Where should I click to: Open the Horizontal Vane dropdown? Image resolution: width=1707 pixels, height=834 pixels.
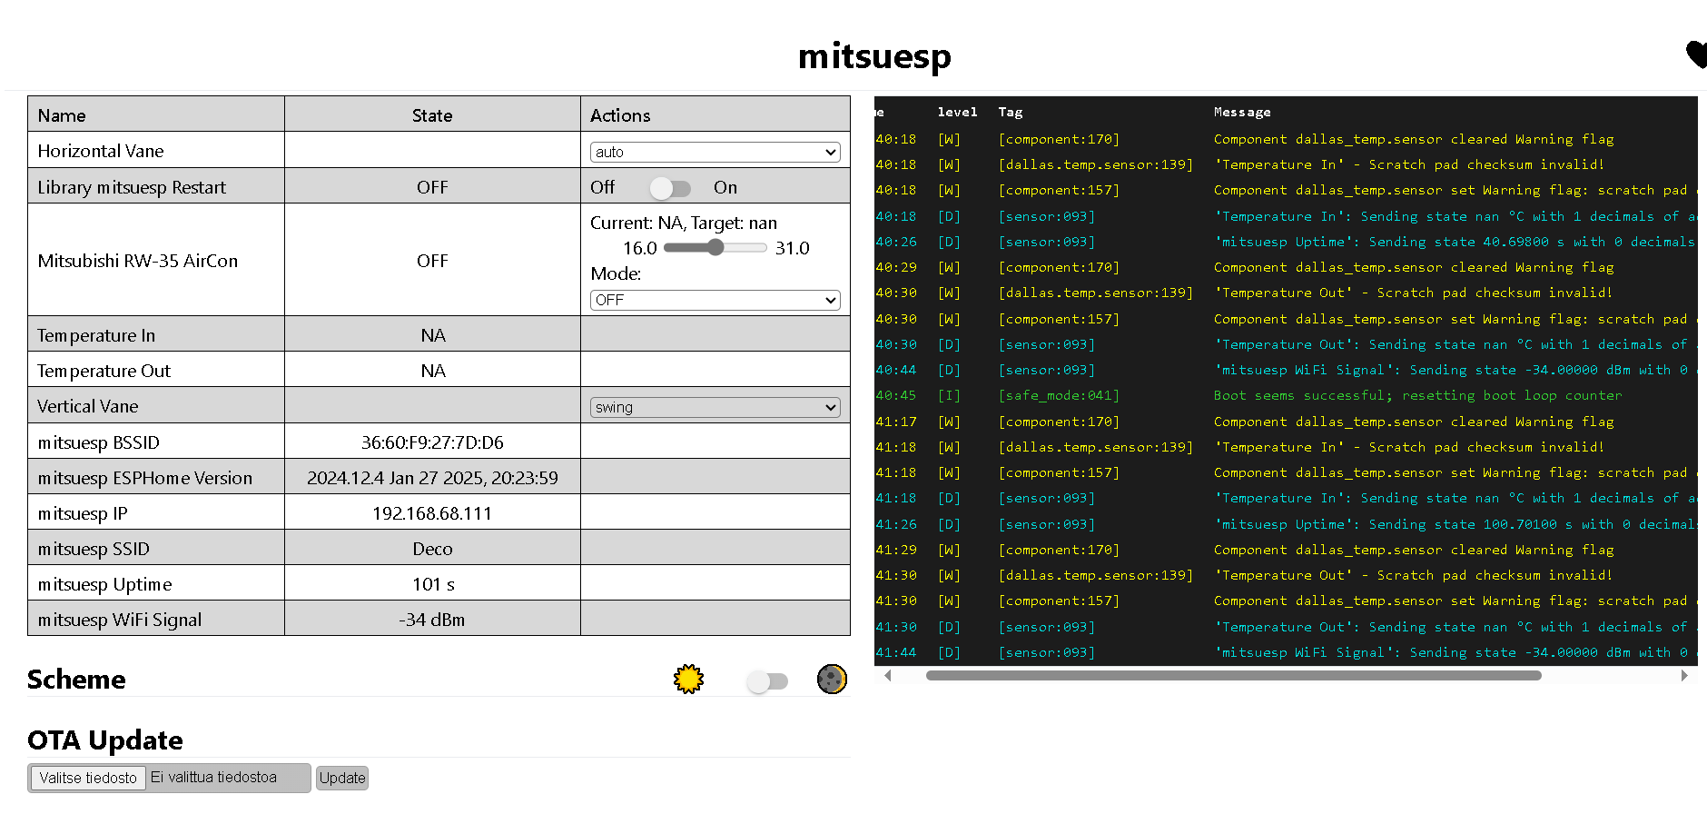click(x=715, y=152)
